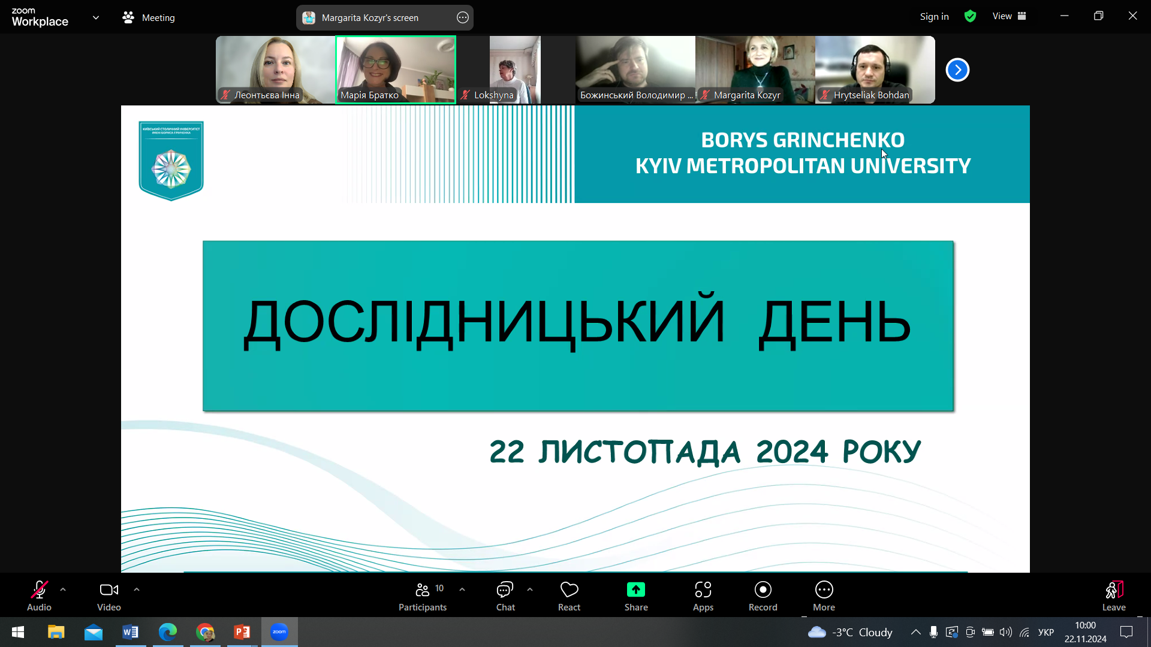The image size is (1151, 647).
Task: Expand audio settings arrow next to Audio
Action: click(x=63, y=589)
